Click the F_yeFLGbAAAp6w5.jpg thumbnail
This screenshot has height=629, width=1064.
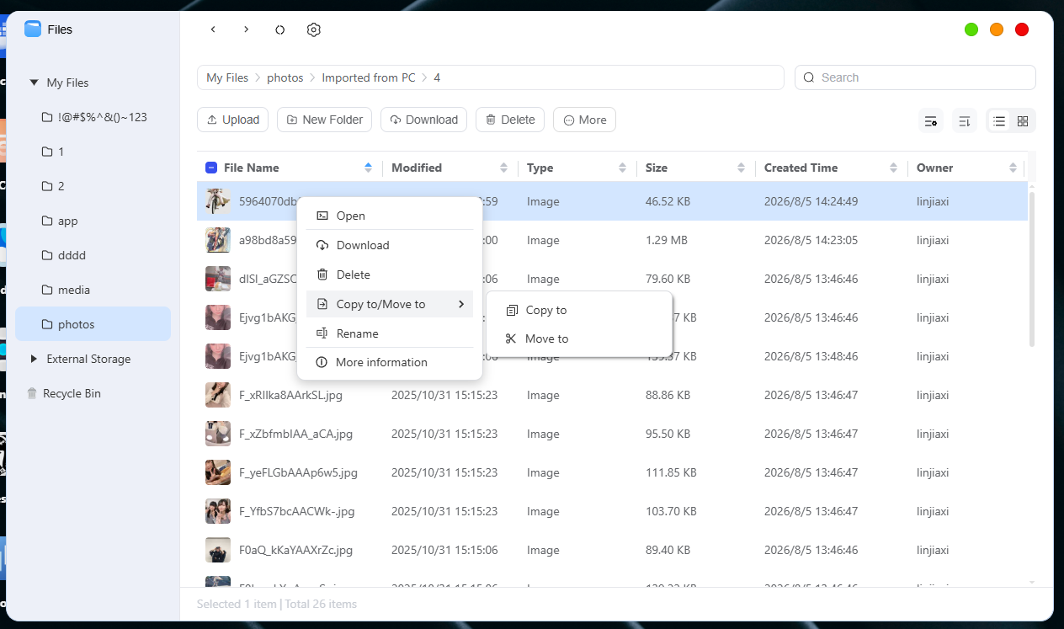coord(218,472)
